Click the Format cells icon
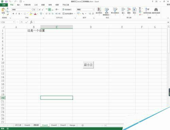Viewport: 170px width, 130px height. (134, 9)
